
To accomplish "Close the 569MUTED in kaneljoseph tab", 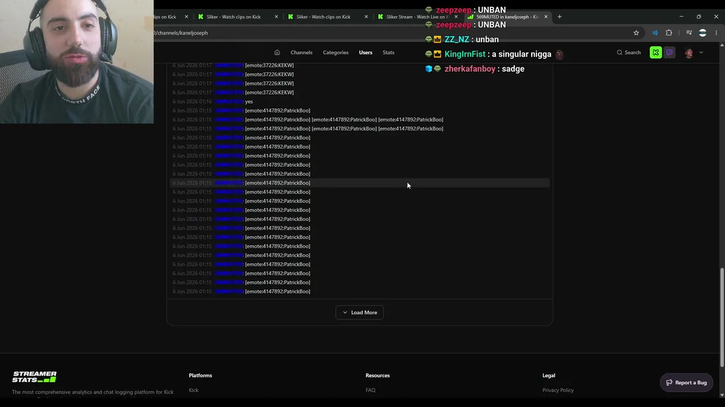I will (546, 17).
